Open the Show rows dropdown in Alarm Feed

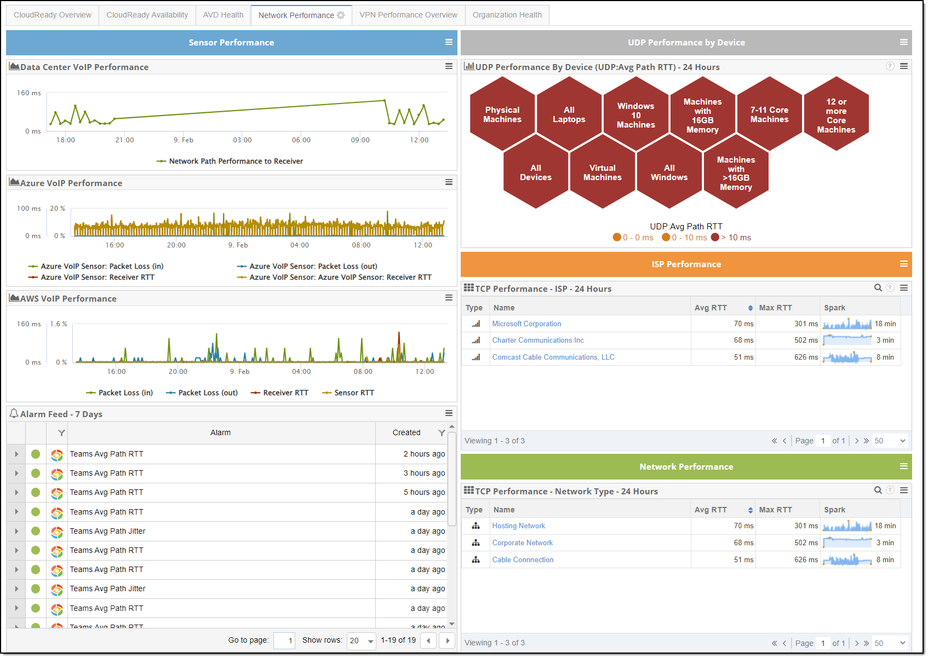tap(361, 640)
